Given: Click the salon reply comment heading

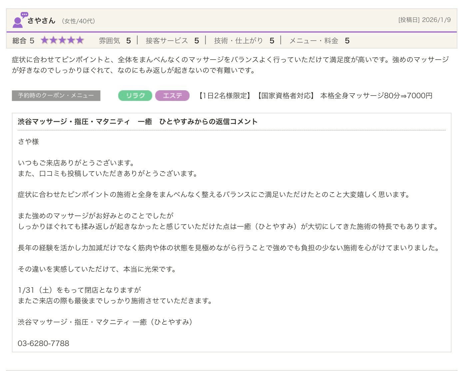Looking at the screenshot, I should [x=138, y=122].
